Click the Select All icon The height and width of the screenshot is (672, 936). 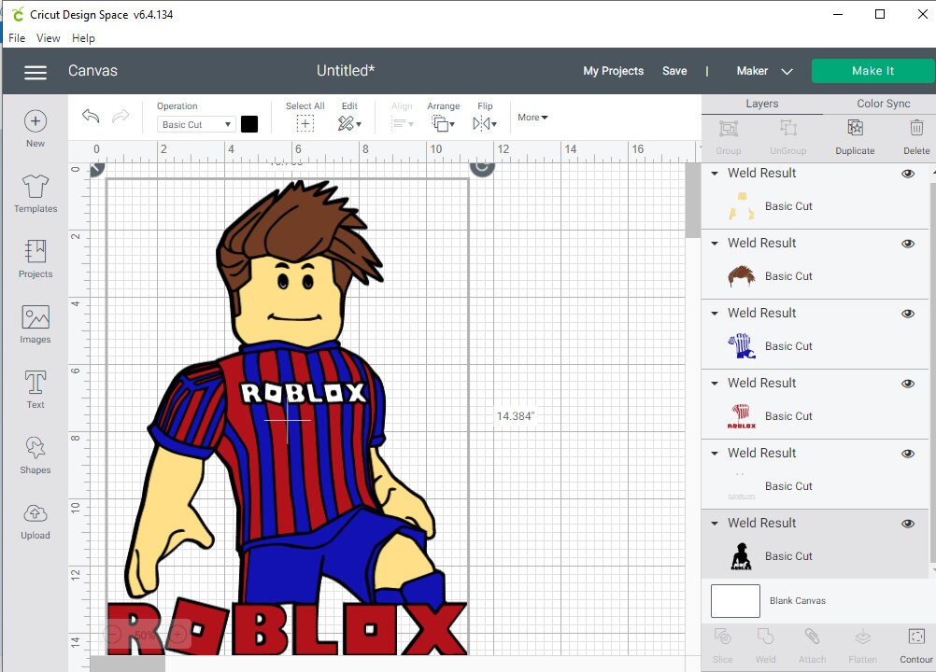(305, 123)
